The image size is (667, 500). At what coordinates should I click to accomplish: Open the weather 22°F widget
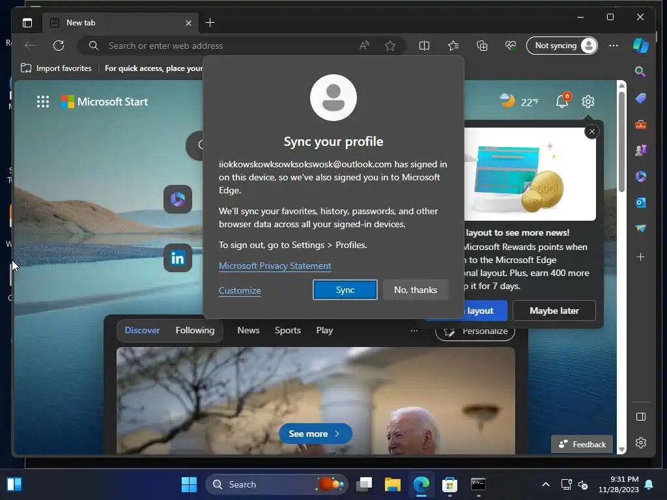click(x=519, y=101)
